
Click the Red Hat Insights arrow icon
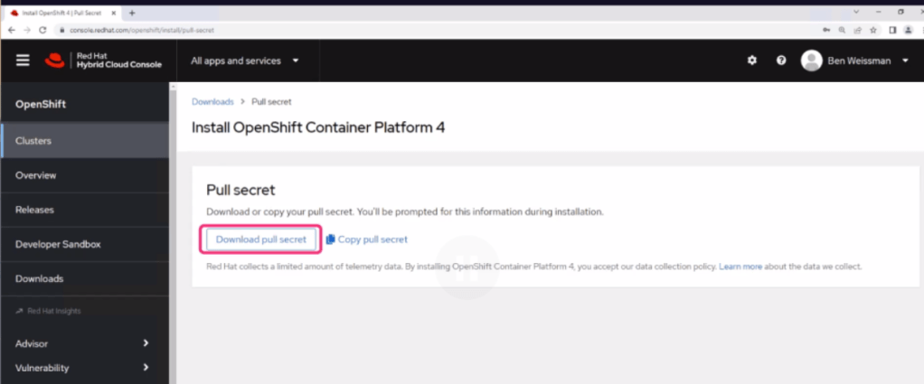pyautogui.click(x=20, y=311)
